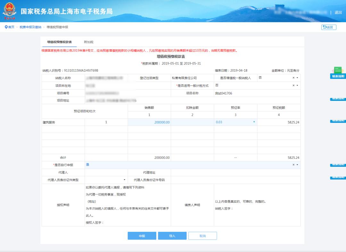Open the 税费申报及缴纳 breadcrumb link
This screenshot has height=252, width=346.
pos(30,27)
